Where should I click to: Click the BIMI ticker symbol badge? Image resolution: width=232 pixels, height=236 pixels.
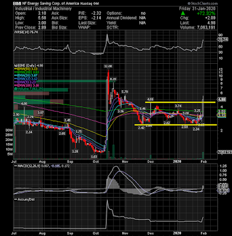(x=18, y=4)
